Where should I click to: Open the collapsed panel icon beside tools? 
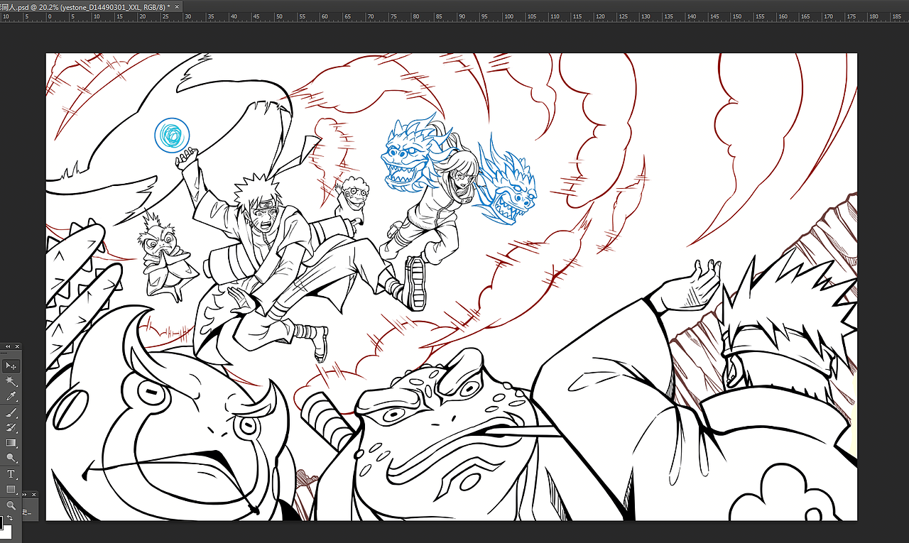point(30,511)
